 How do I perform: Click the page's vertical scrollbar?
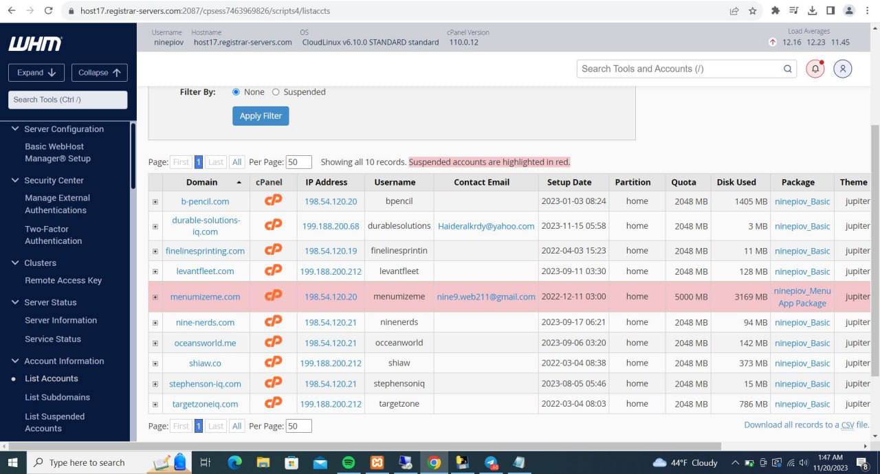click(x=874, y=251)
